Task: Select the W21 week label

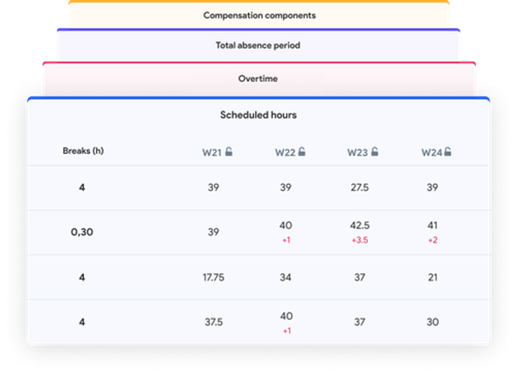Action: (x=212, y=152)
